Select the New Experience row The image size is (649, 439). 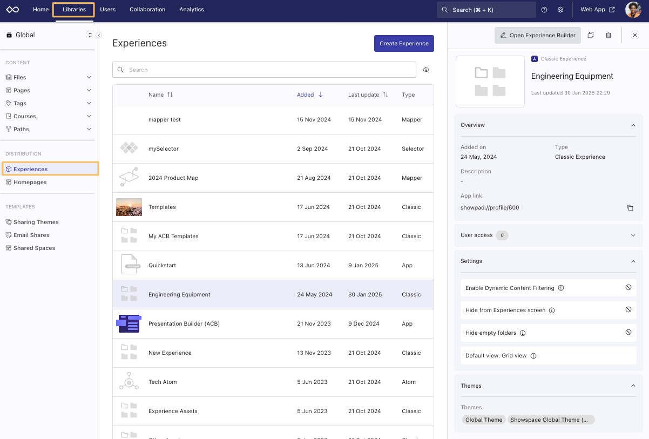273,353
